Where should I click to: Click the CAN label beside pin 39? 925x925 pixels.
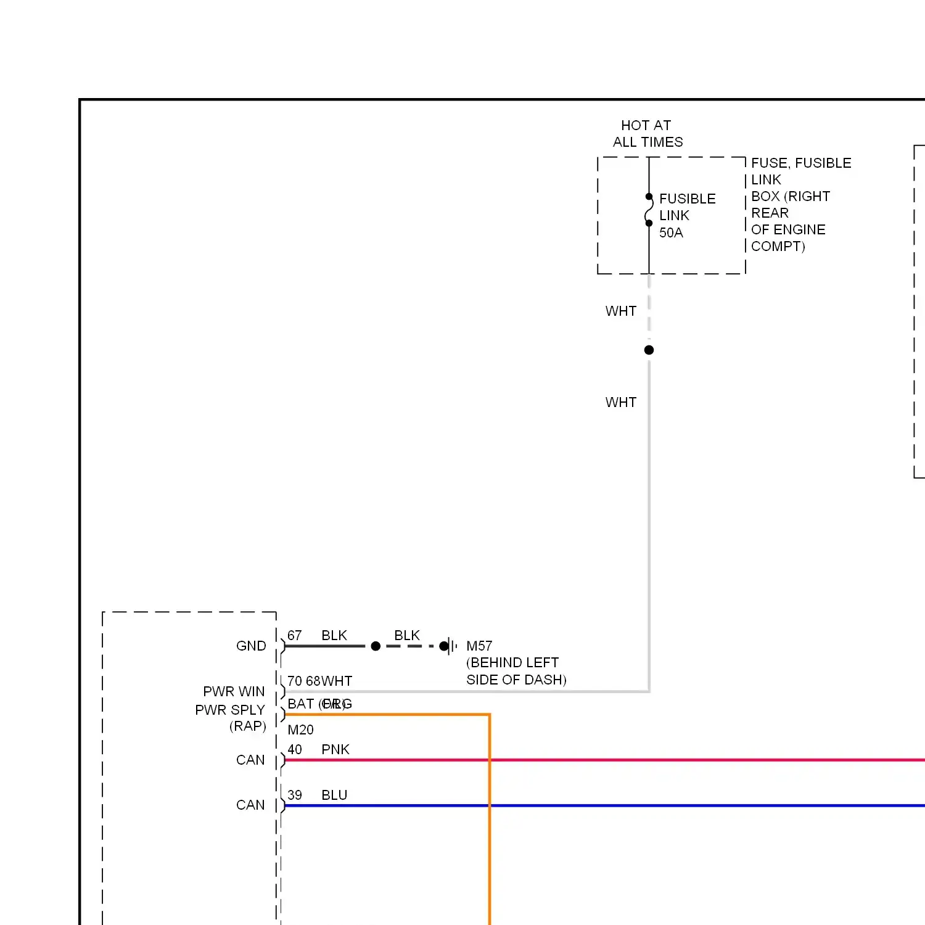tap(250, 805)
